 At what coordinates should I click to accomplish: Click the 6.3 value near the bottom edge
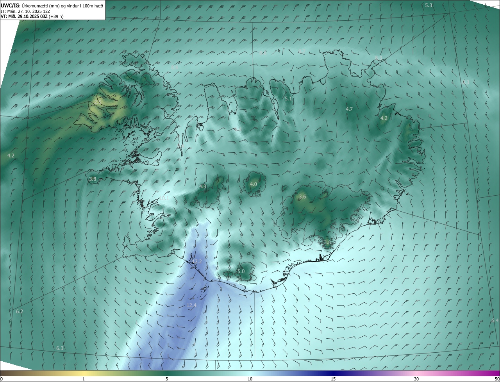coord(60,348)
